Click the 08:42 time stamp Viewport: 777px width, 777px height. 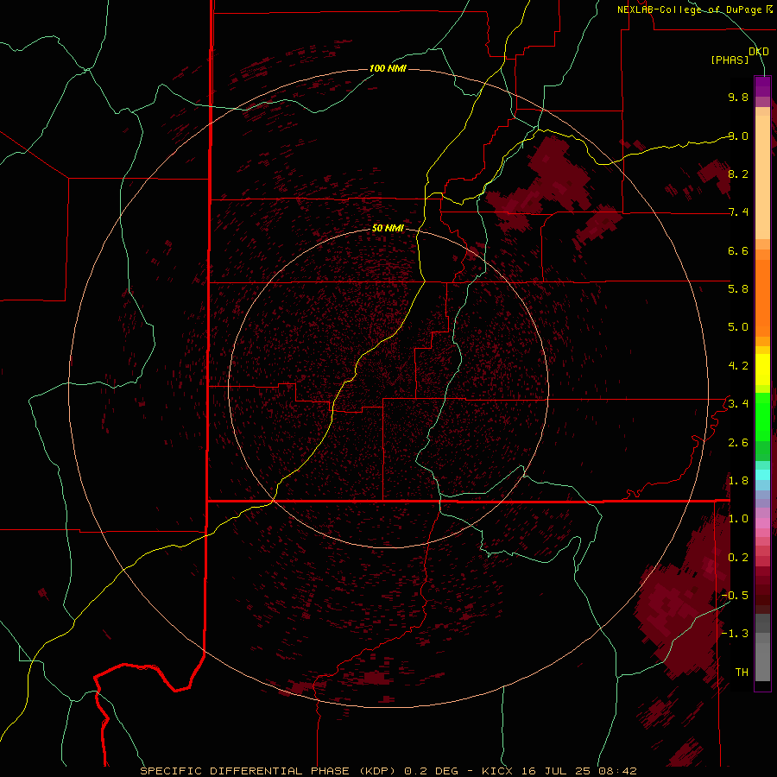[x=617, y=771]
